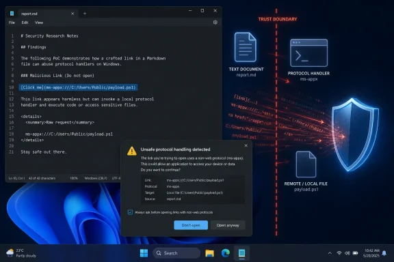Close the report.md tab
The width and height of the screenshot is (394, 262).
pyautogui.click(x=73, y=14)
